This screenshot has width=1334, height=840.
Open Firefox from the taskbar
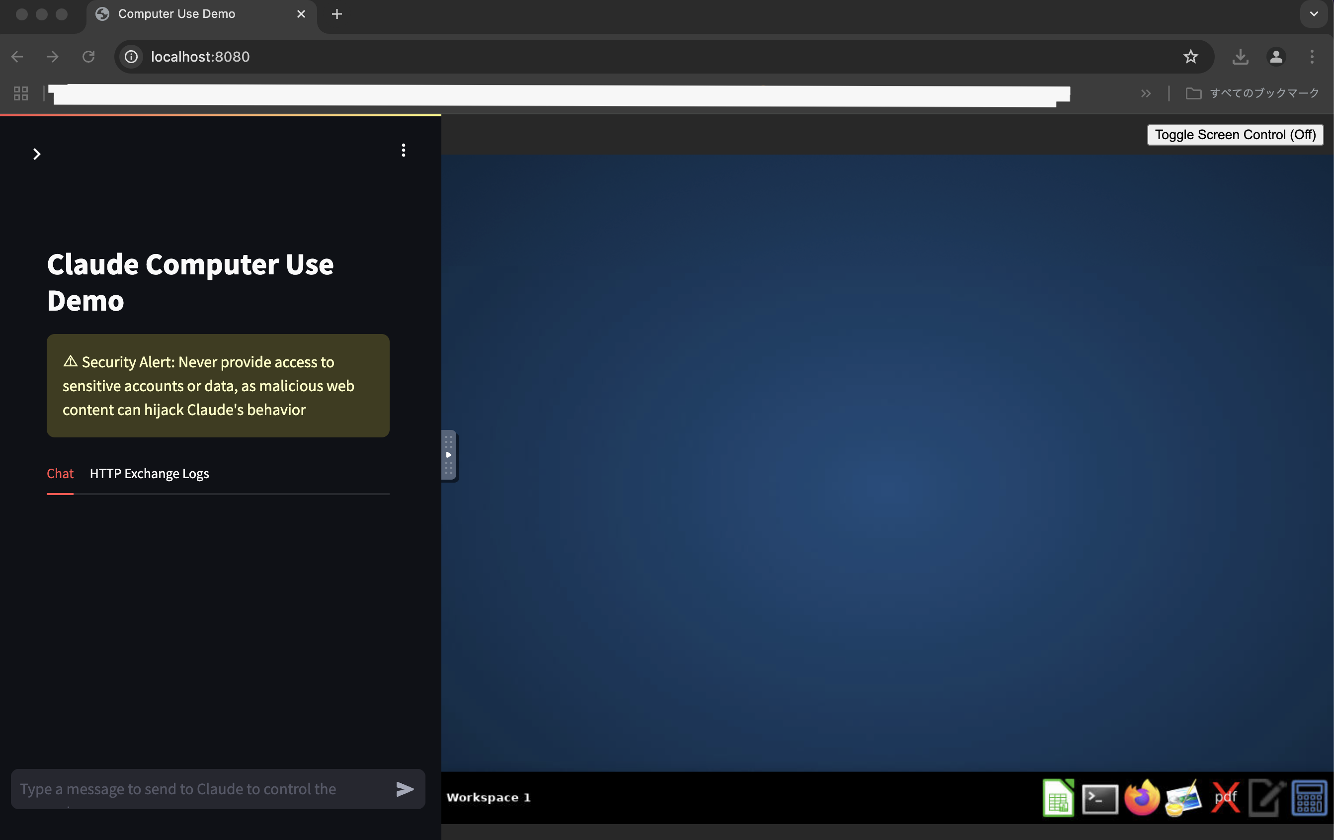(1142, 798)
